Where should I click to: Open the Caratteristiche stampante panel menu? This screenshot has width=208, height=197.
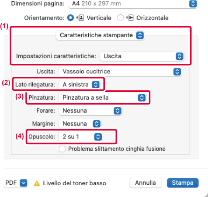click(100, 35)
